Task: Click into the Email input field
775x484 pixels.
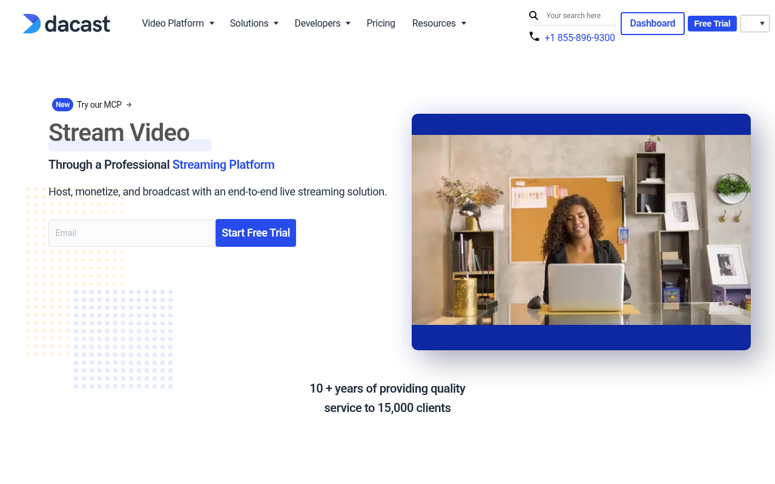Action: (131, 233)
